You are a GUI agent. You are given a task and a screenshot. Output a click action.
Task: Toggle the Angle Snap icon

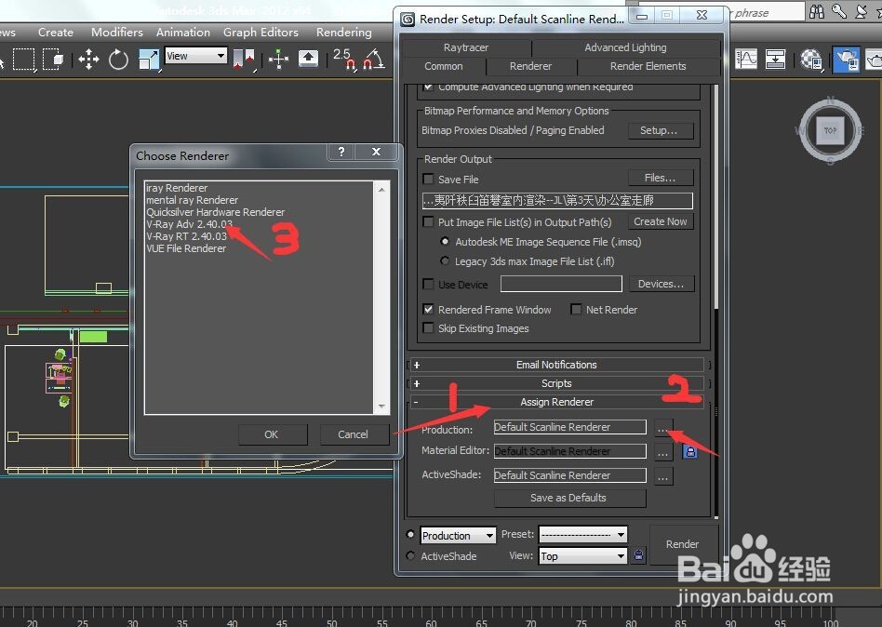click(x=374, y=59)
